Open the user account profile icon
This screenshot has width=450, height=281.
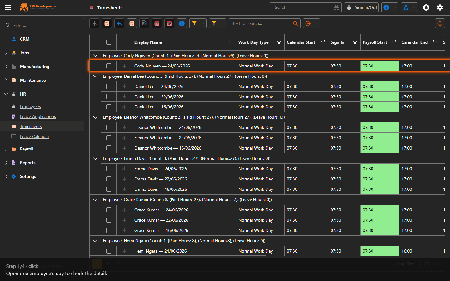tap(426, 7)
